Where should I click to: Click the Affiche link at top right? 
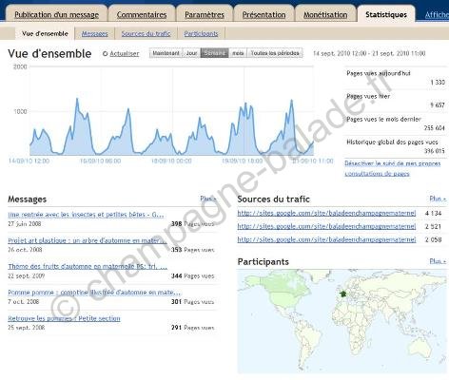pyautogui.click(x=437, y=14)
